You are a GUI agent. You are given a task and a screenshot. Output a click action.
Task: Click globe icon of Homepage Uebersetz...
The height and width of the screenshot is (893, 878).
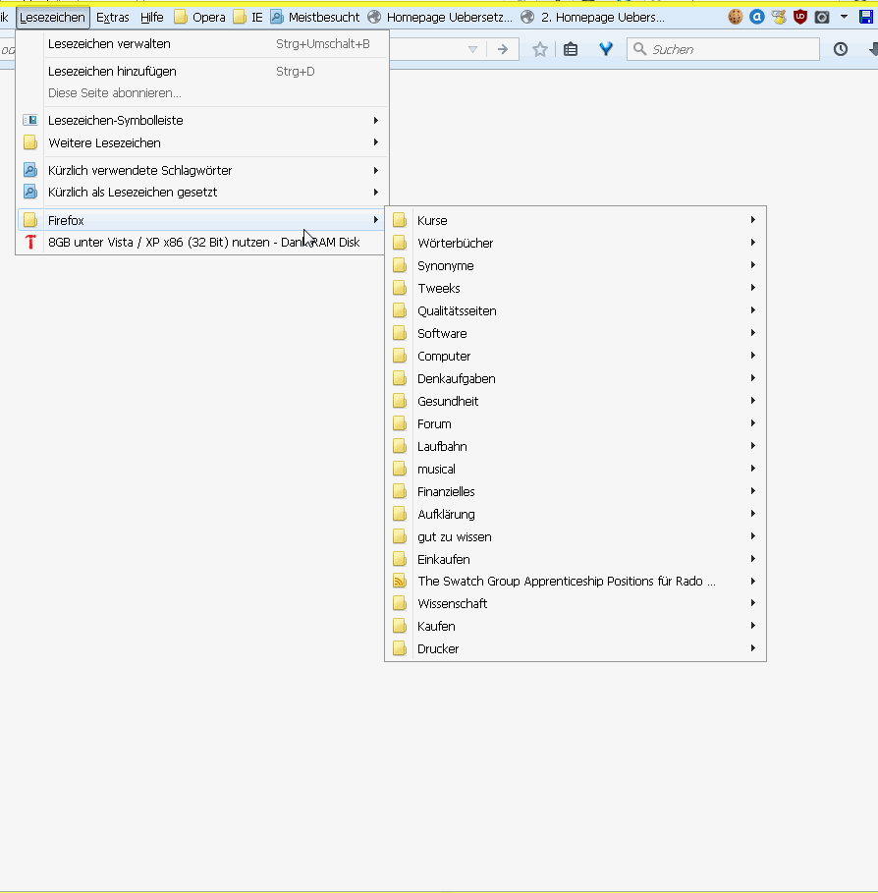click(374, 17)
